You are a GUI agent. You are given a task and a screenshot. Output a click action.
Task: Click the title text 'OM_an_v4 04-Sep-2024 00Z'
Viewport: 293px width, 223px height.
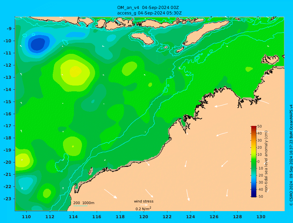148,8
